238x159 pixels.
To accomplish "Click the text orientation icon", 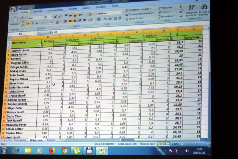I will click(x=80, y=15).
